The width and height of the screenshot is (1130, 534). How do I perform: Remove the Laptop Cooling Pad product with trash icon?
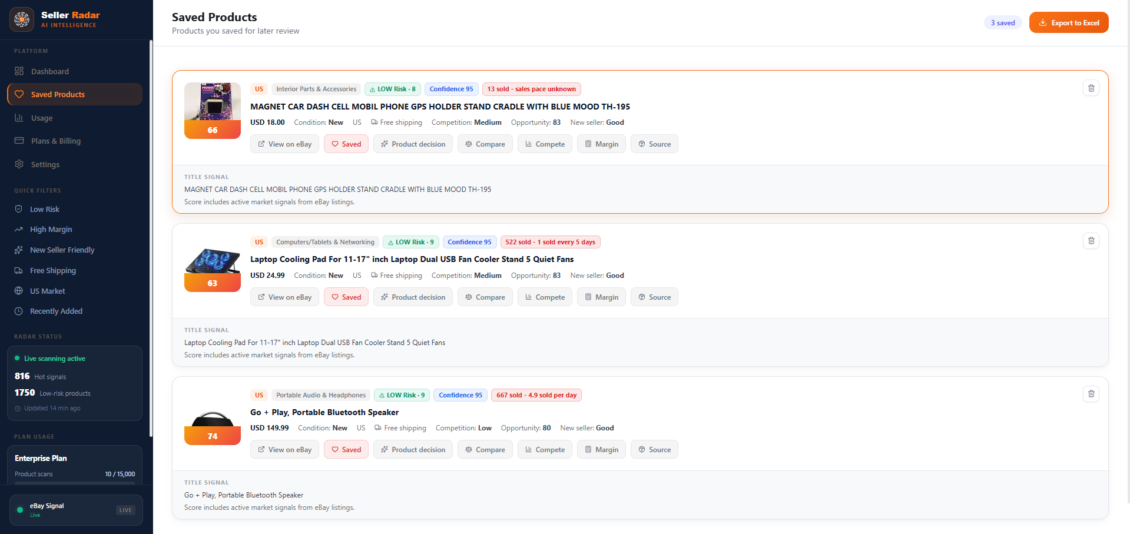[1091, 241]
